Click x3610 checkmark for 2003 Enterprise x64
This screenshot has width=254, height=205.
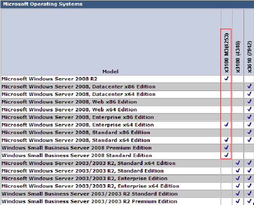coord(249,186)
